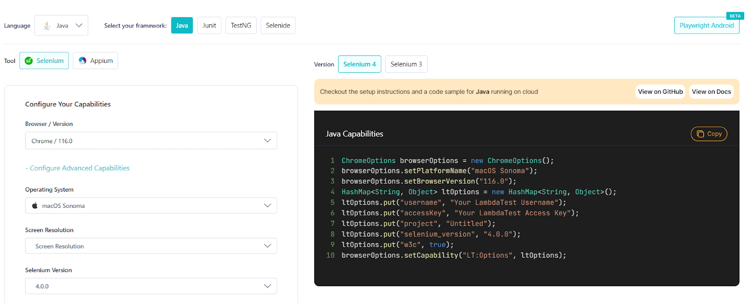Screen dimensions: 747x303
Task: Click the Appium logo icon
Action: tap(83, 61)
